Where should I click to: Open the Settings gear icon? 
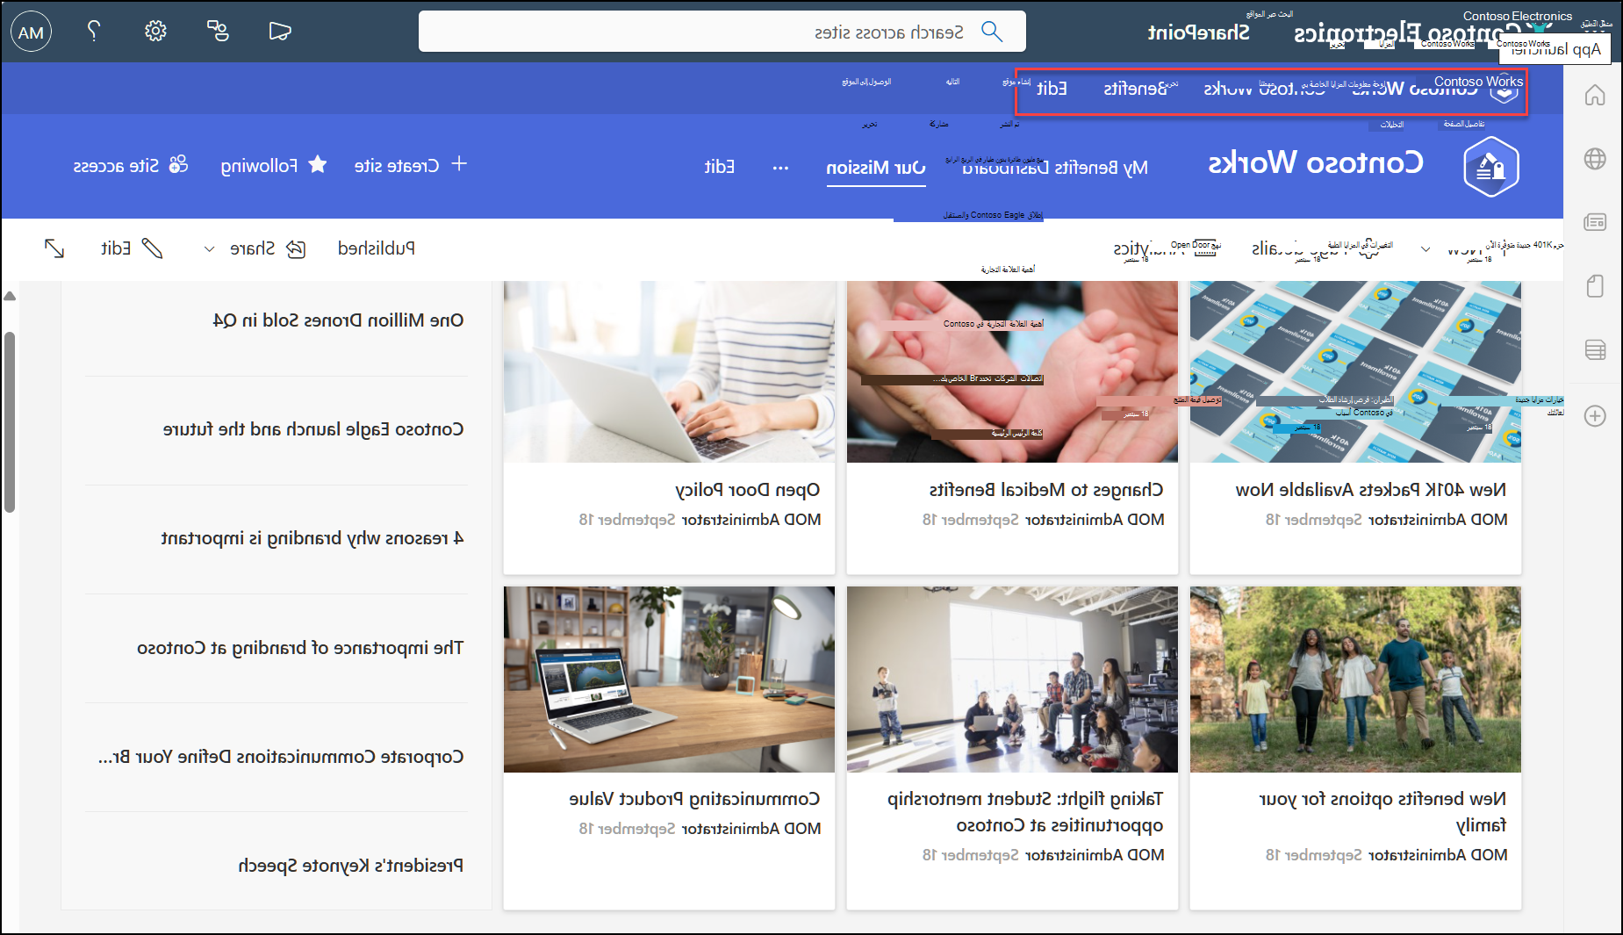tap(155, 32)
